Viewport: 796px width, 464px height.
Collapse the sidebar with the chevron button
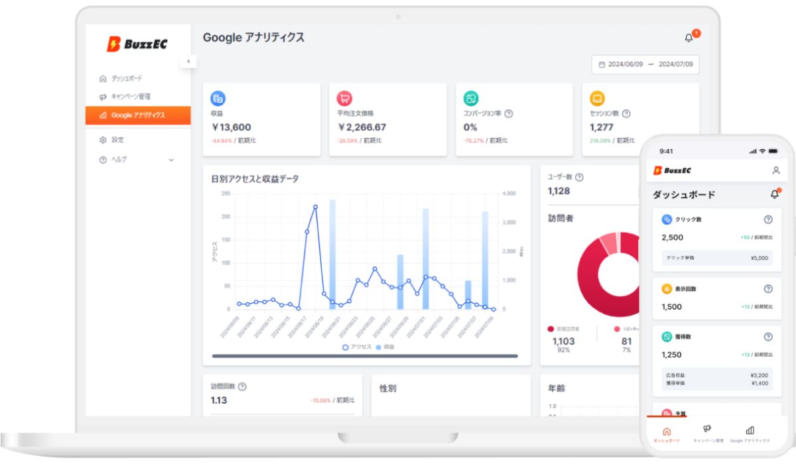click(188, 62)
